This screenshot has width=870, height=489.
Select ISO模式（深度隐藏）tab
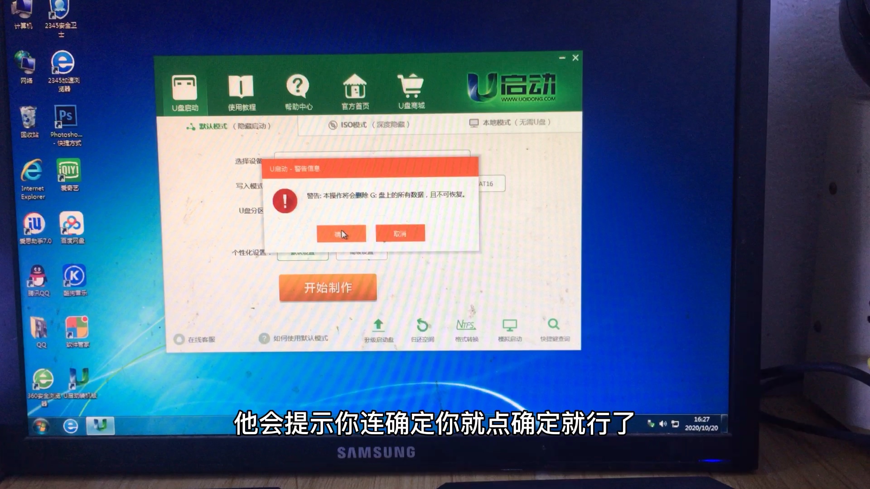(x=369, y=124)
